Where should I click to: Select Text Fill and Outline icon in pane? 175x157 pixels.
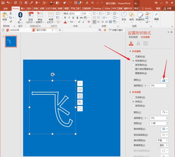[x=131, y=43]
